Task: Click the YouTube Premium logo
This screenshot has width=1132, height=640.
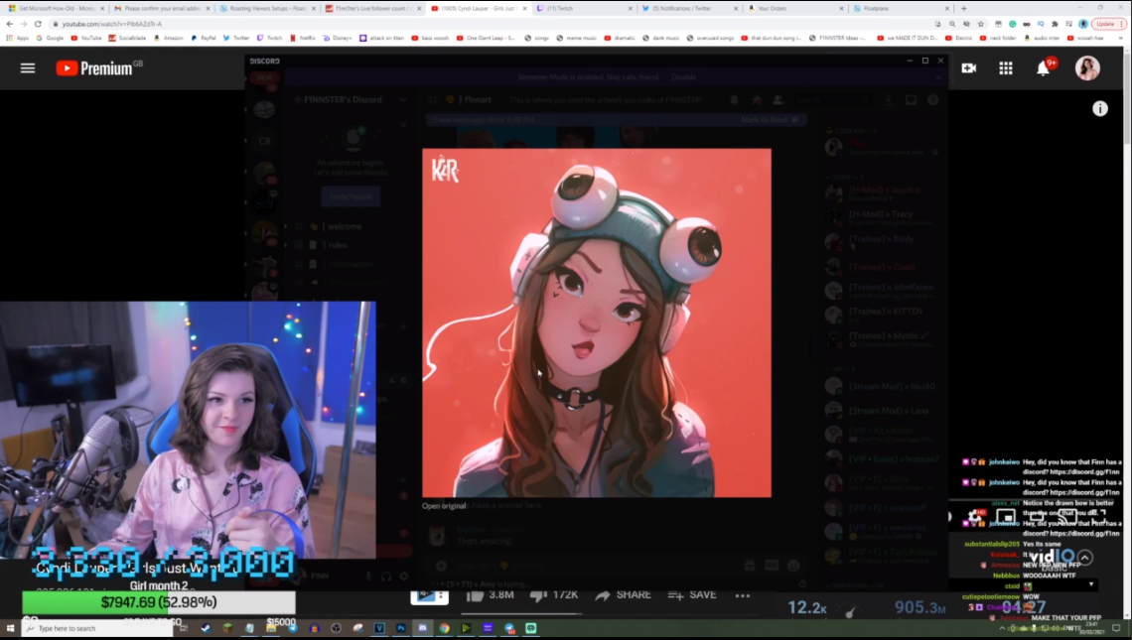Action: (99, 67)
